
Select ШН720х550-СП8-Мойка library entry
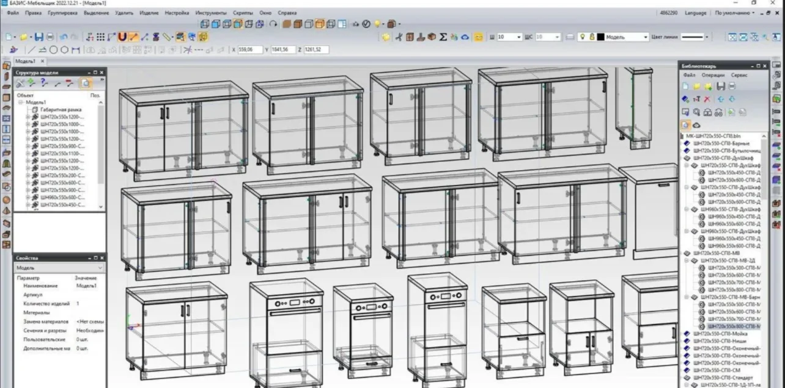point(720,333)
